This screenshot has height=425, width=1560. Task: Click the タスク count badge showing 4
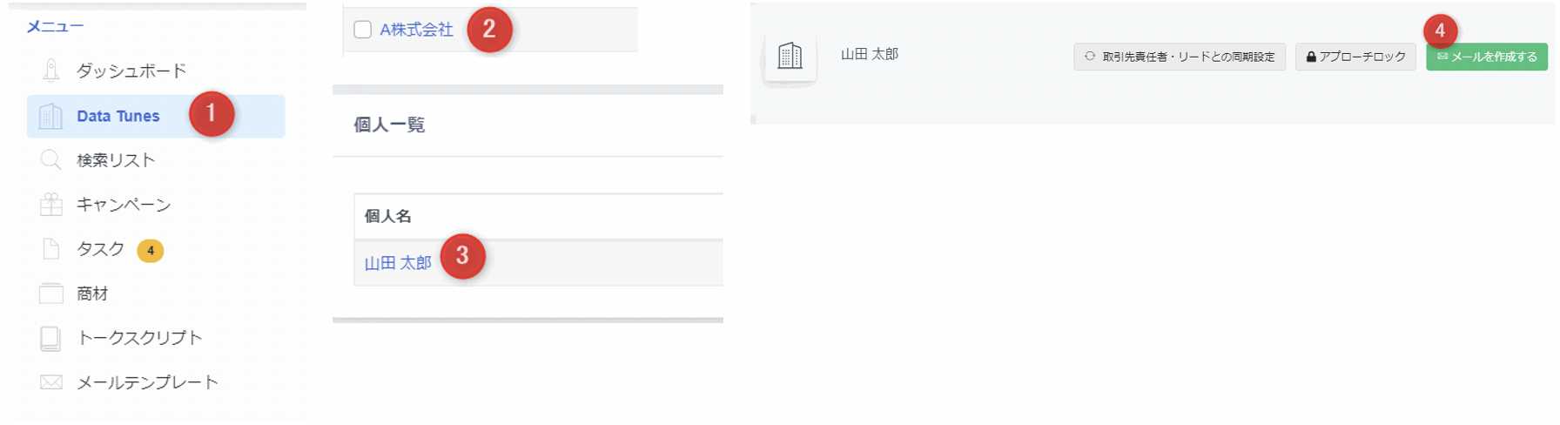[x=151, y=251]
